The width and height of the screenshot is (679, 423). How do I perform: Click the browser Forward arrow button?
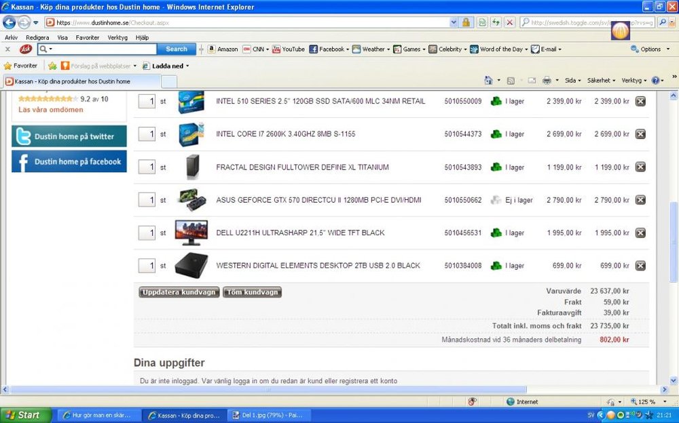[x=24, y=22]
